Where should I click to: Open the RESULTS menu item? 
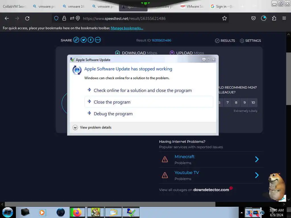225,41
